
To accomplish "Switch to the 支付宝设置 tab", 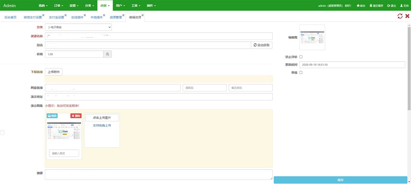I will (56, 17).
